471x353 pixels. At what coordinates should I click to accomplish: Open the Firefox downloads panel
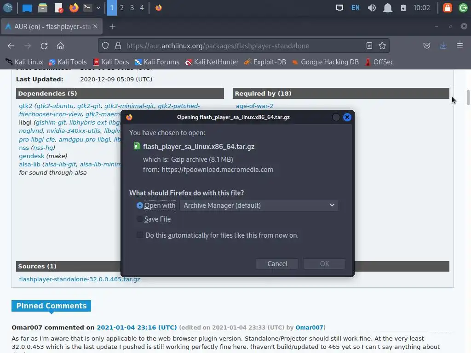[x=443, y=46]
